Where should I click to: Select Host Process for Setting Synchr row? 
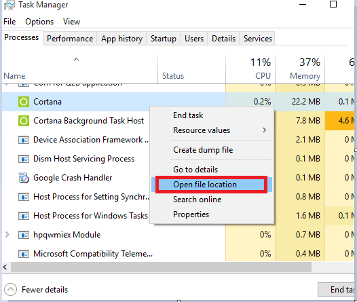point(91,197)
